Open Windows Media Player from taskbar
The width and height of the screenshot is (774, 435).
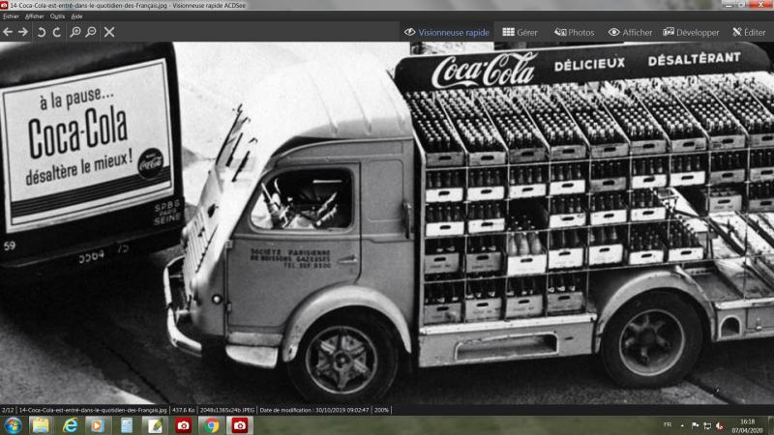click(x=98, y=425)
